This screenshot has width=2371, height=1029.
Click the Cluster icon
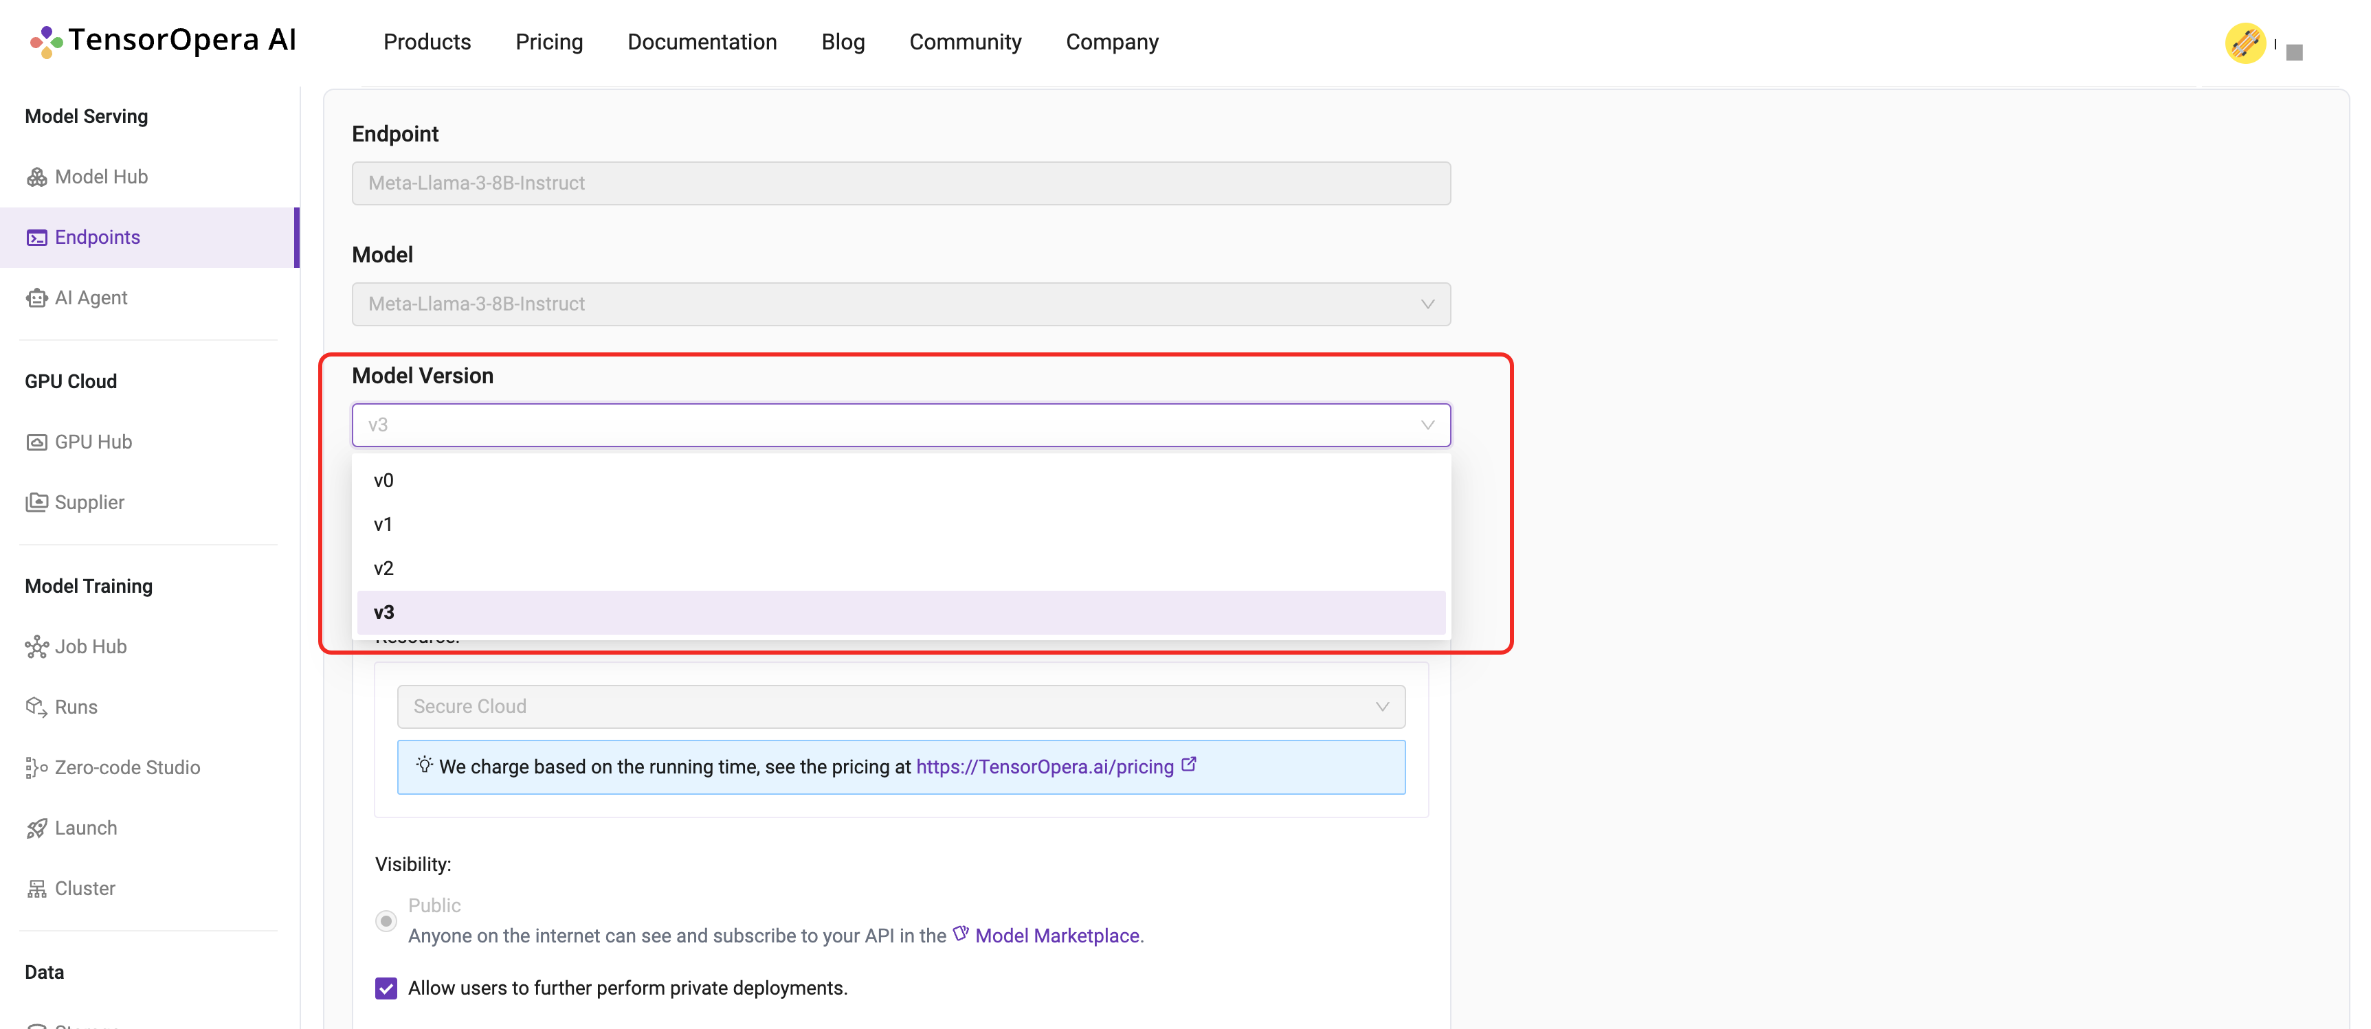(37, 888)
